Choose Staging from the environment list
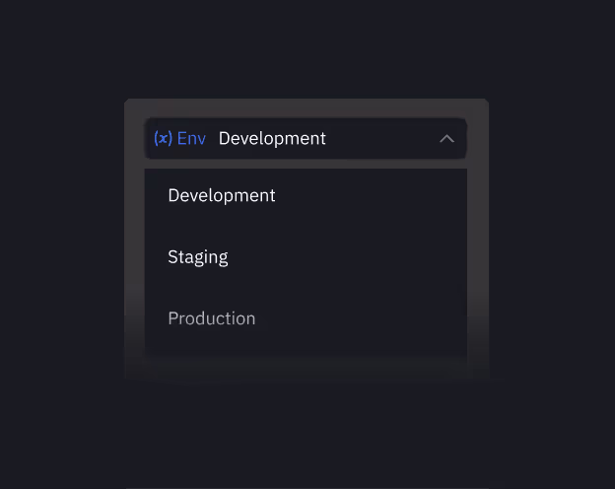This screenshot has height=489, width=615. click(198, 257)
